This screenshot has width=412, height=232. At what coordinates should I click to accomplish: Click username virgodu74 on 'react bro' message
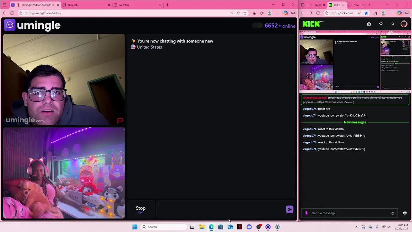310,109
